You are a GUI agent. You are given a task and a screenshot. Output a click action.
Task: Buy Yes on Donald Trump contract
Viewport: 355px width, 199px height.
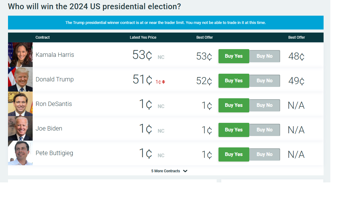234,81
